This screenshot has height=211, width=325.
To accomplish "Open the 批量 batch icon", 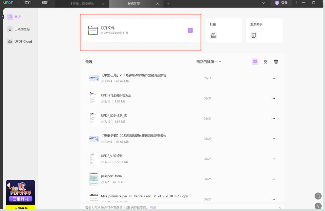I will (213, 35).
